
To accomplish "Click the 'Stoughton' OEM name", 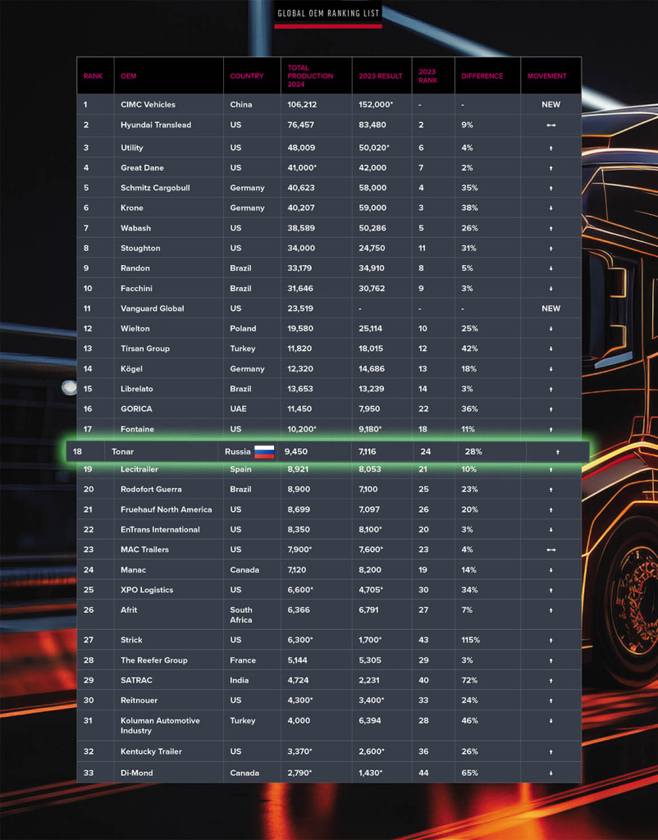I will click(140, 249).
